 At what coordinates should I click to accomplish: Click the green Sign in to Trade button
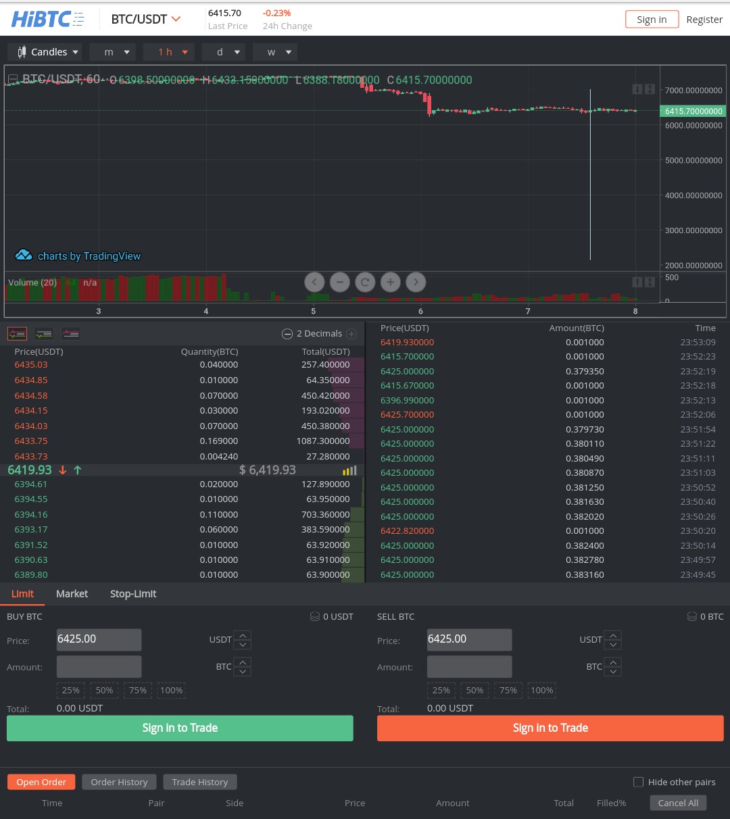180,728
